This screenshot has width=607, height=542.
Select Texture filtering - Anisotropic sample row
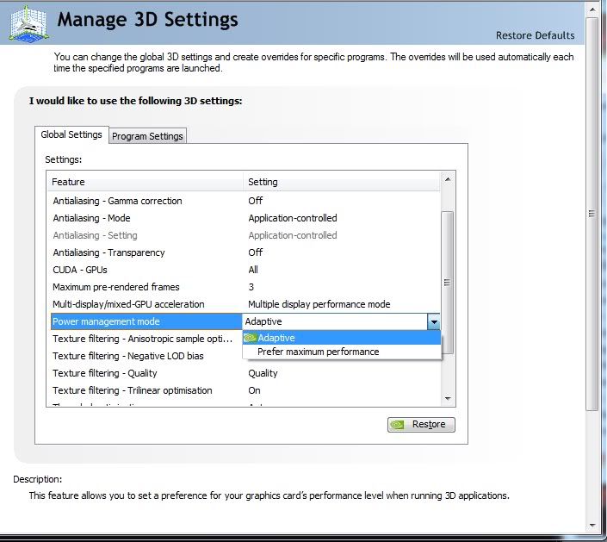[x=146, y=339]
